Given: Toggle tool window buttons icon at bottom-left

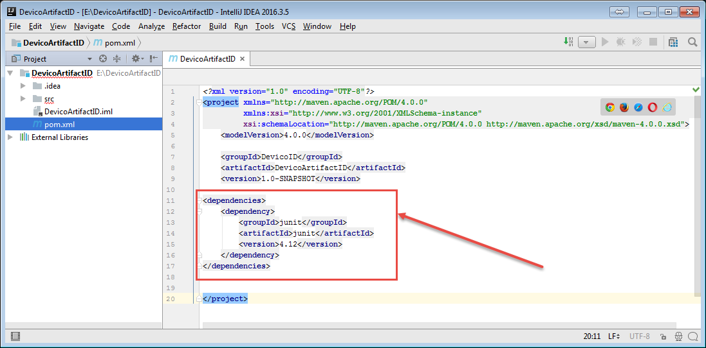Looking at the screenshot, I should [x=15, y=336].
